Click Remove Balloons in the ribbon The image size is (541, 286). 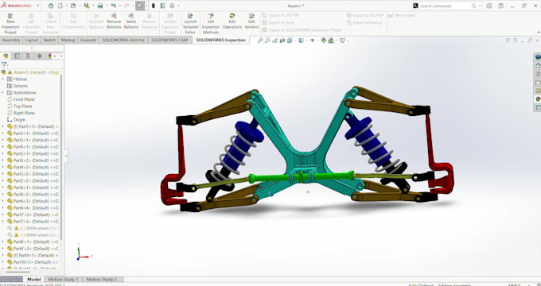114,21
